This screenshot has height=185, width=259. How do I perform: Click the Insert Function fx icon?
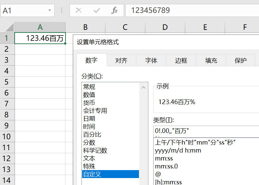pyautogui.click(x=114, y=10)
